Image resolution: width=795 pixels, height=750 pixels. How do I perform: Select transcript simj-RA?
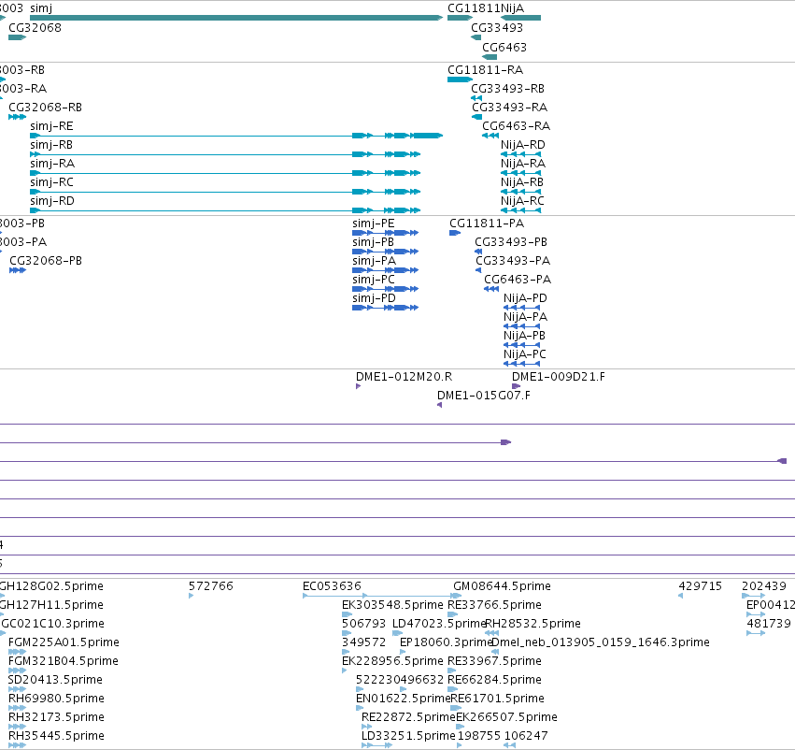tap(225, 173)
